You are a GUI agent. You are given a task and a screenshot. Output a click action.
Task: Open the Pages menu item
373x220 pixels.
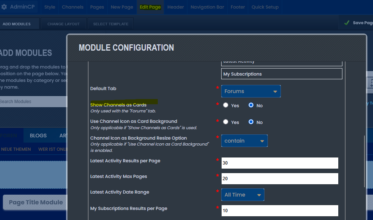pos(97,7)
